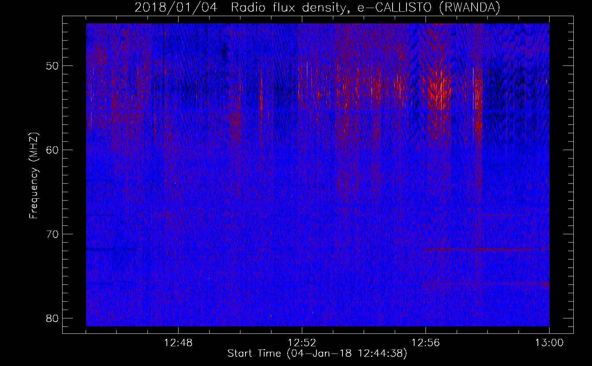Click the 12:56 time tick label
592x366 pixels.
point(426,343)
